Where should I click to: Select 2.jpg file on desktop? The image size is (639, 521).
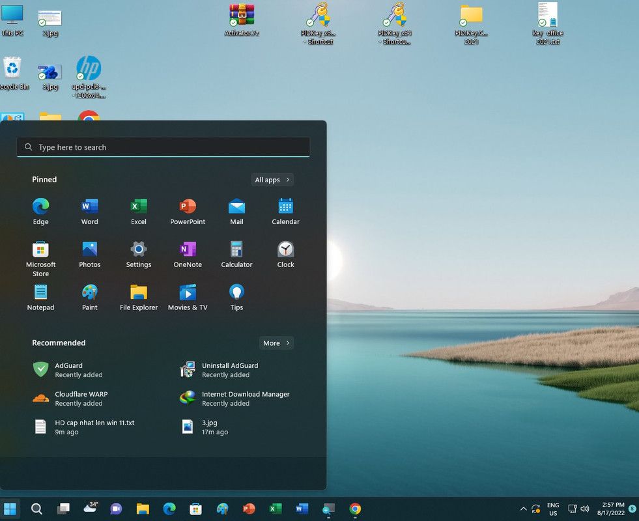tap(50, 23)
